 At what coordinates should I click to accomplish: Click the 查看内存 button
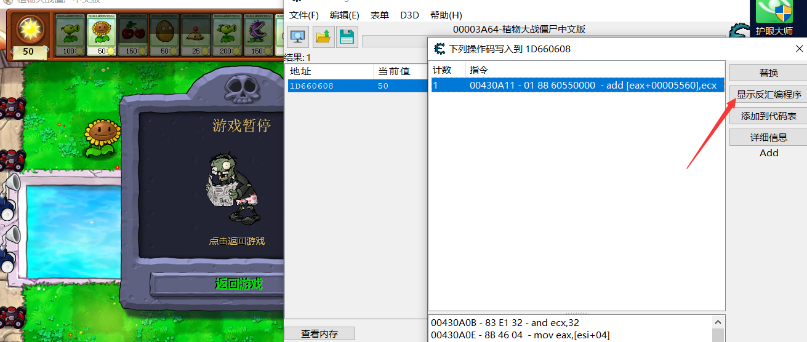[x=319, y=334]
